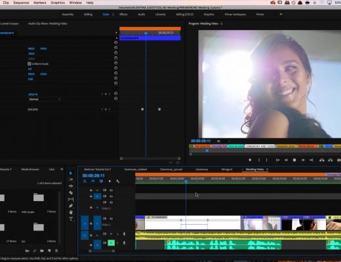Open the Ceremony_synced timeline tab
The image size is (341, 262).
(171, 170)
